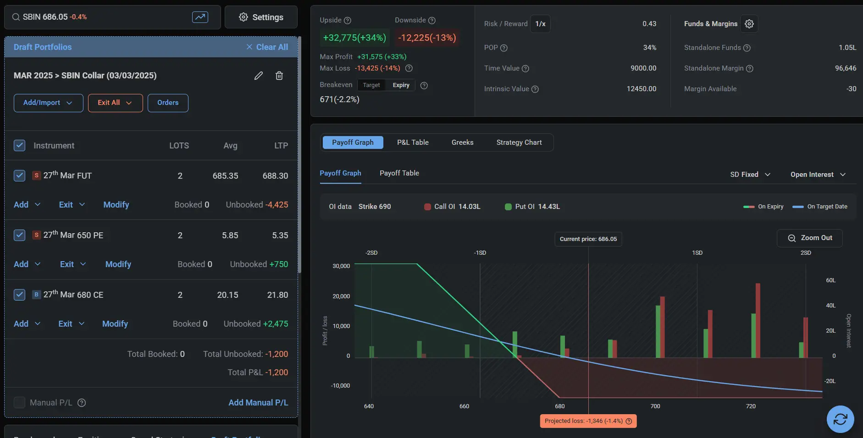Image resolution: width=863 pixels, height=438 pixels.
Task: Click the blue refresh button at bottom right
Action: tap(840, 419)
